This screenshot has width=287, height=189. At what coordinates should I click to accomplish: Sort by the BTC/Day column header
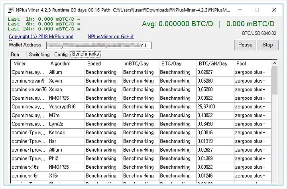pyautogui.click(x=177, y=64)
